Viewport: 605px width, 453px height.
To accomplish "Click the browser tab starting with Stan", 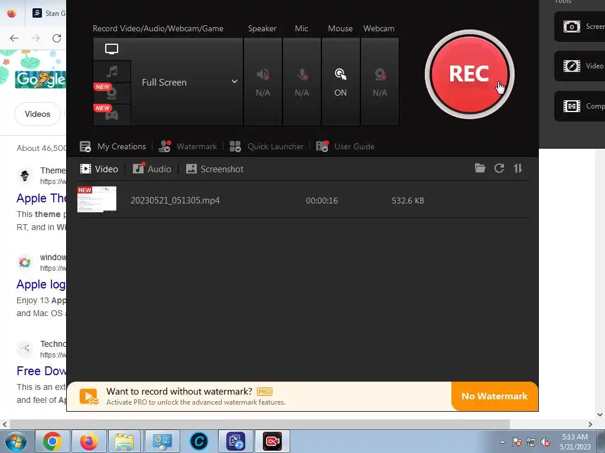I will point(49,14).
